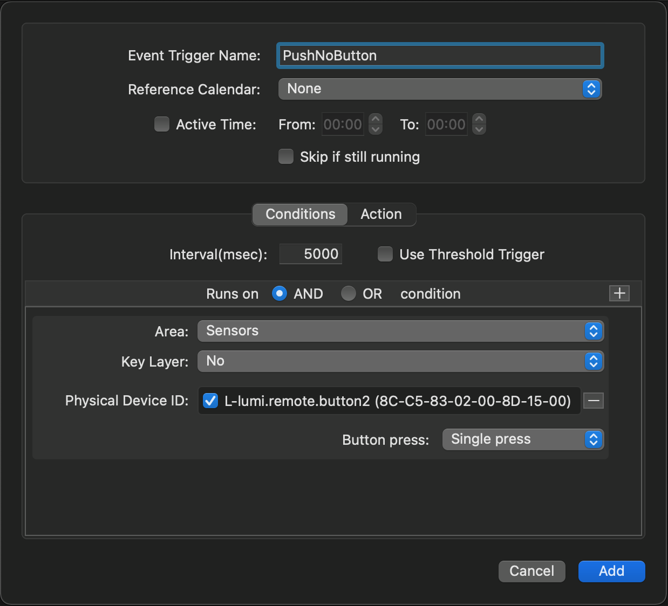Image resolution: width=668 pixels, height=606 pixels.
Task: Select the OR condition radio button
Action: point(348,293)
